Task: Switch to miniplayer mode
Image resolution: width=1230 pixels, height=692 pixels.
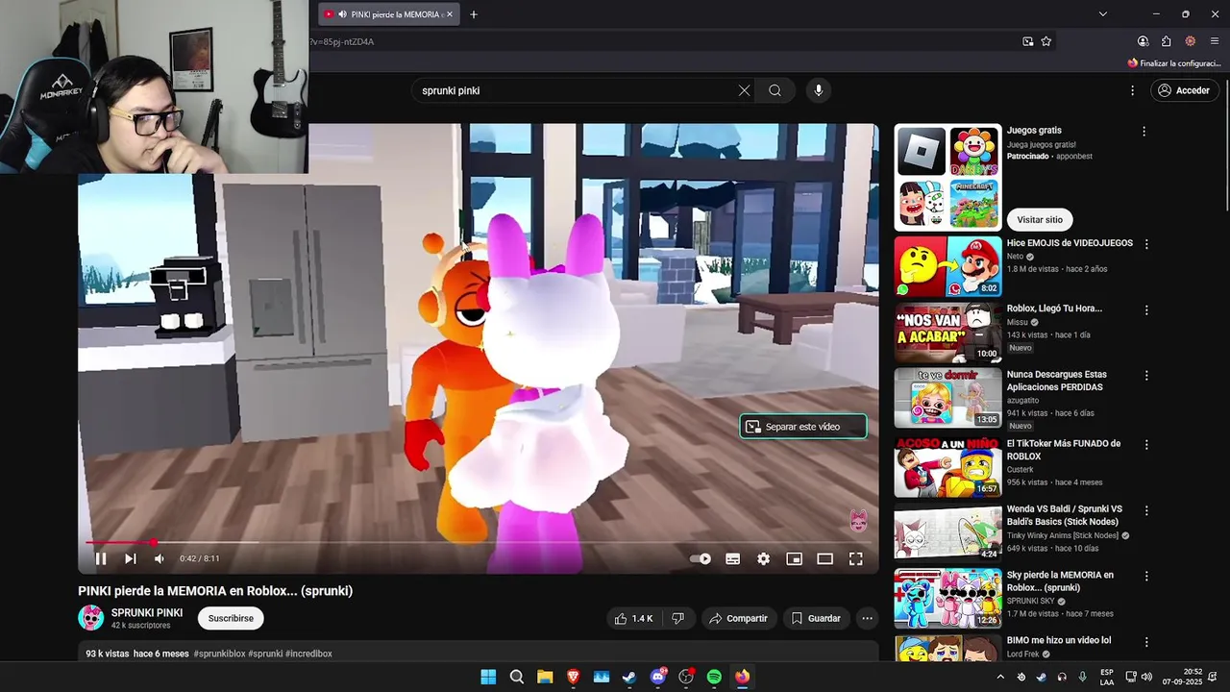Action: [794, 558]
